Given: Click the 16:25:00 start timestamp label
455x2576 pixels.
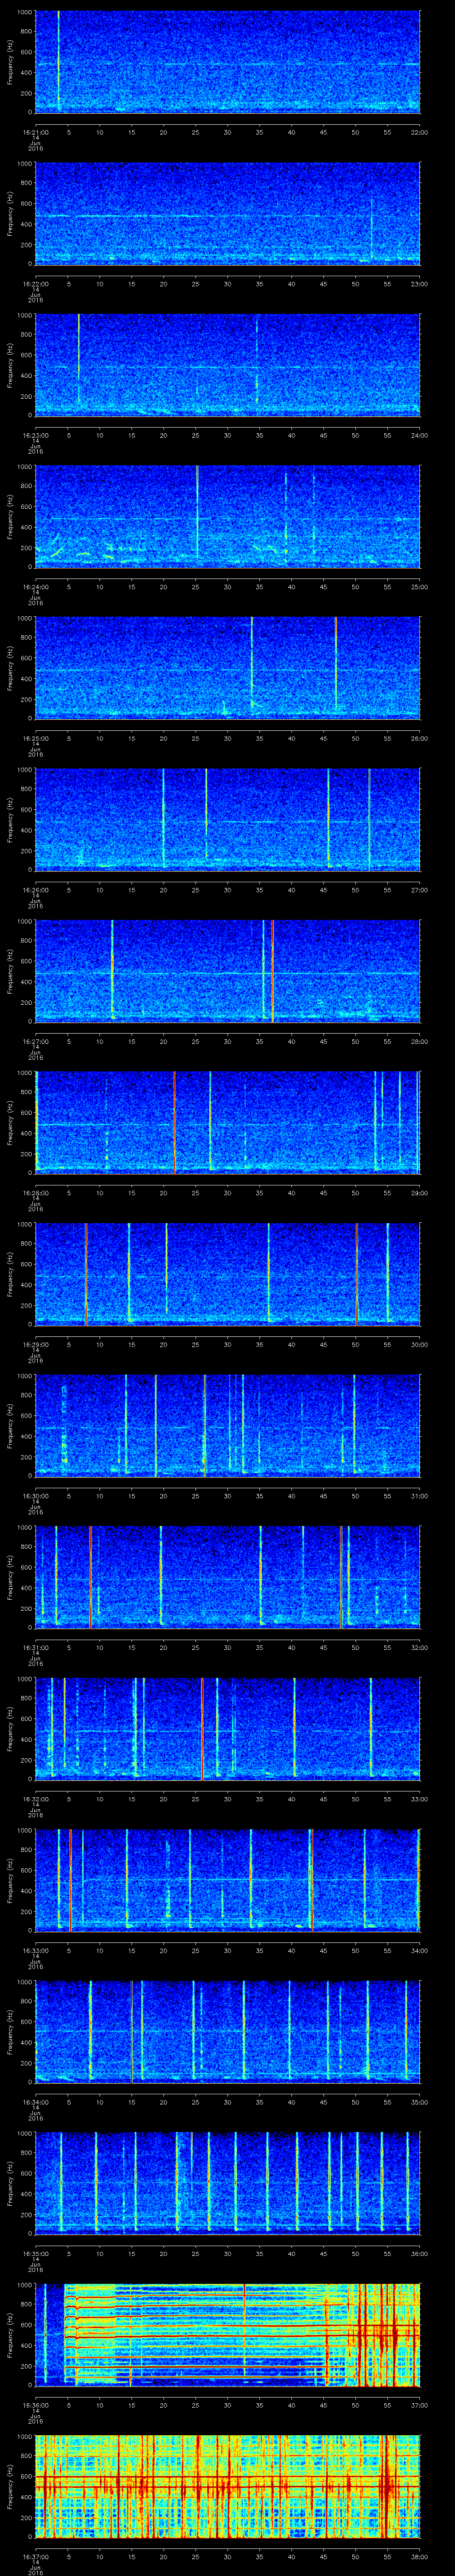Looking at the screenshot, I should [x=35, y=738].
